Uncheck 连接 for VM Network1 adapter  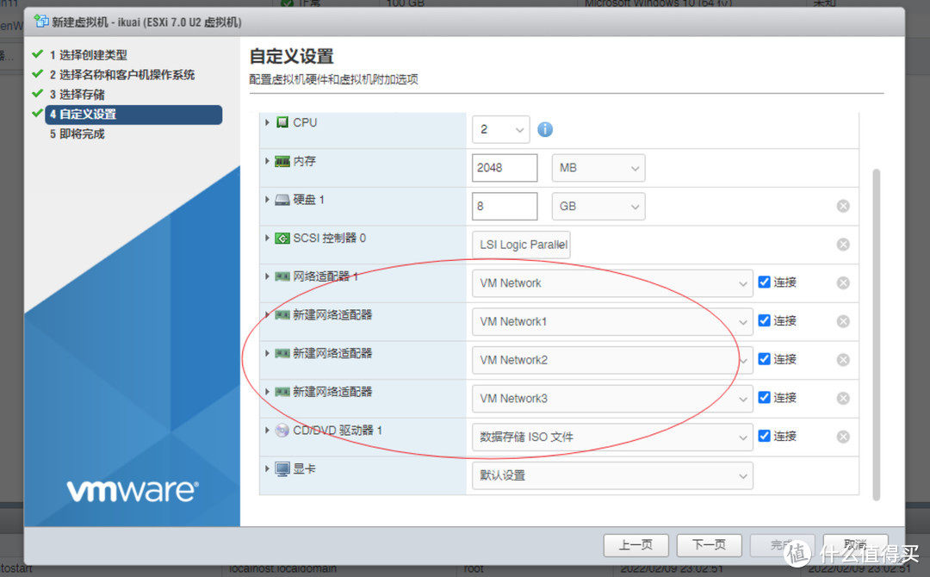point(764,320)
